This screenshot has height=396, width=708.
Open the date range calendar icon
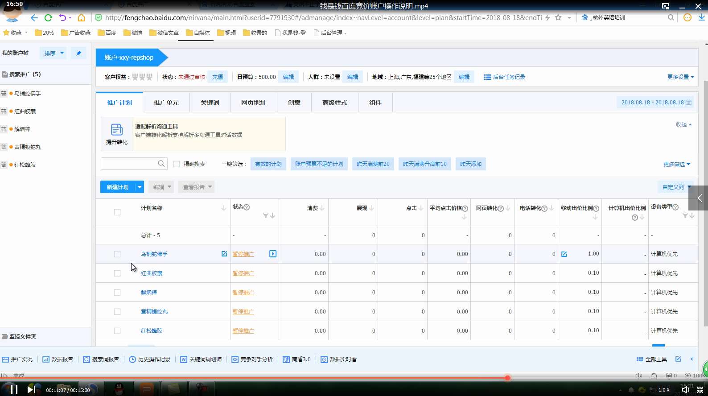[688, 102]
